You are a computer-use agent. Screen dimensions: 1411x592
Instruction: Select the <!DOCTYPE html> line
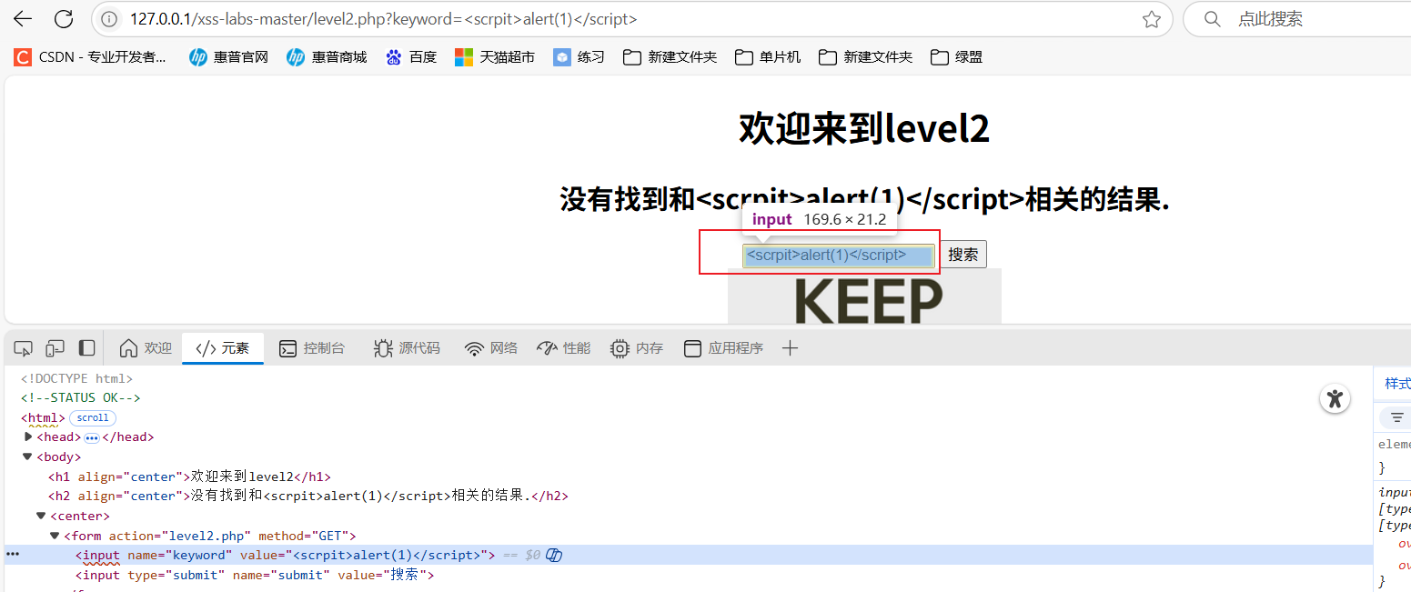(76, 378)
